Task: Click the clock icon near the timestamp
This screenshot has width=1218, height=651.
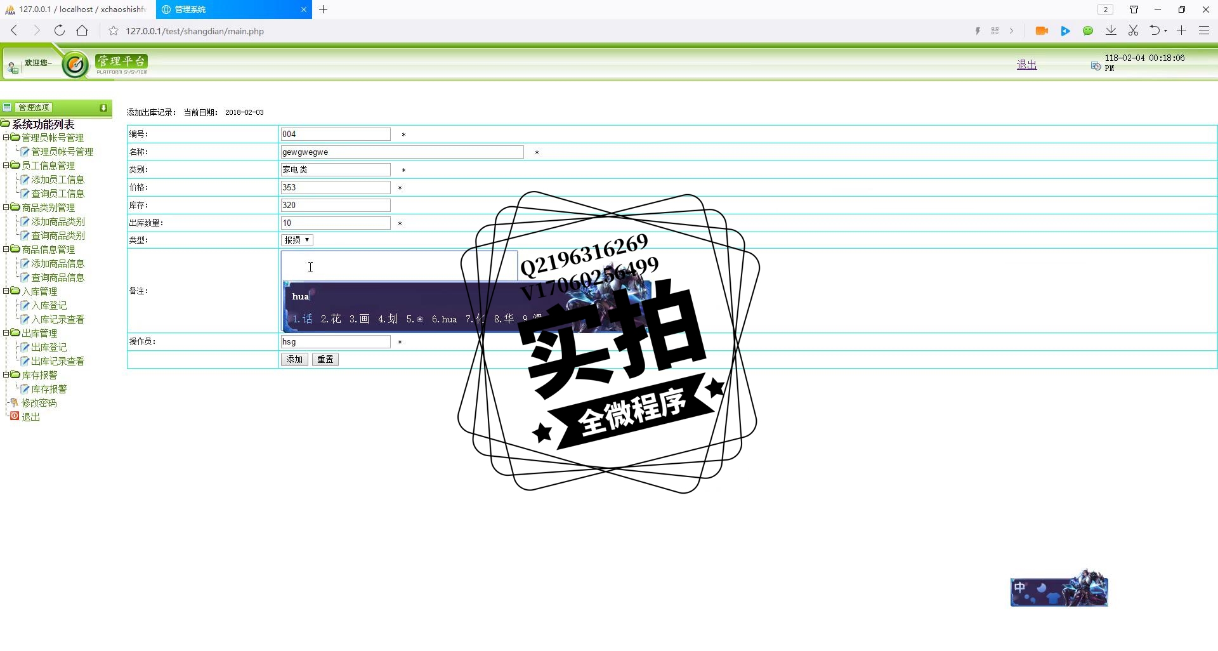Action: (1096, 66)
